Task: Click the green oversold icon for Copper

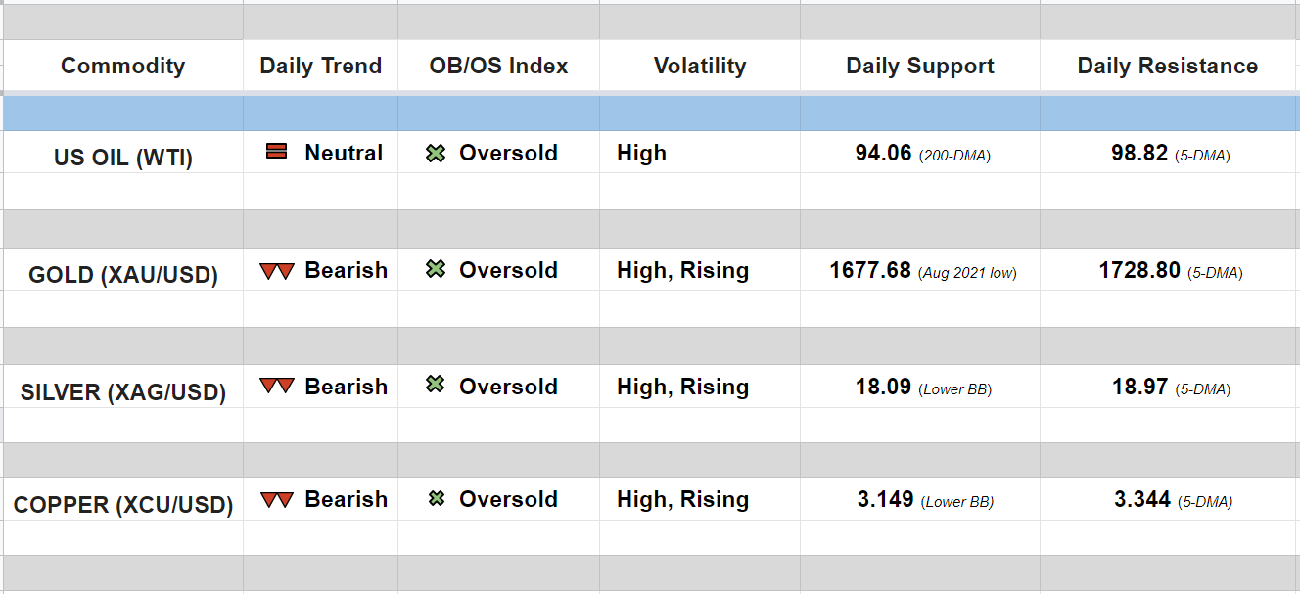Action: coord(437,499)
